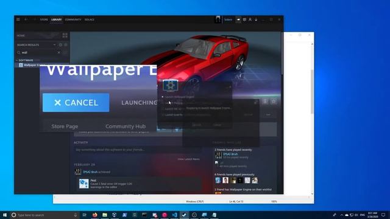Click the big Cancel launch button
390x219 pixels.
pyautogui.click(x=76, y=103)
